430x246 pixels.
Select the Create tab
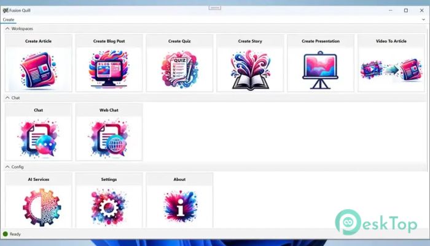point(9,20)
